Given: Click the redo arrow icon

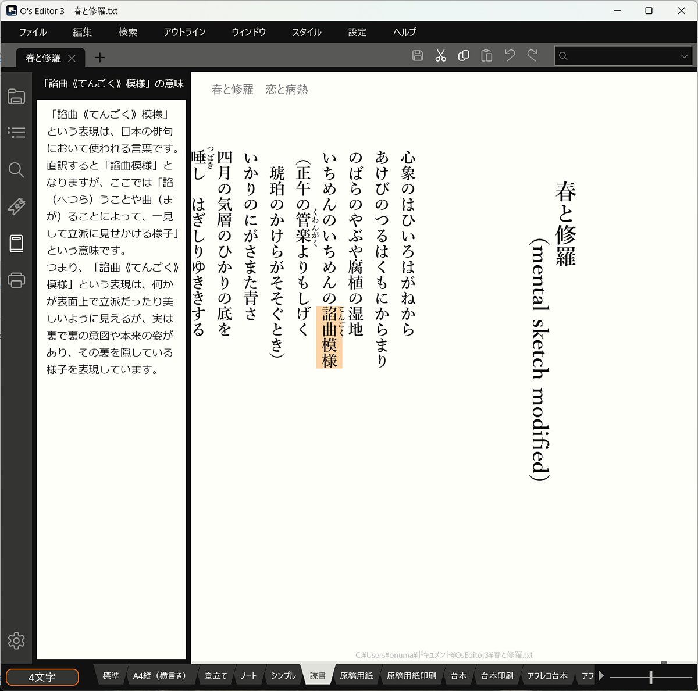Looking at the screenshot, I should coord(532,55).
